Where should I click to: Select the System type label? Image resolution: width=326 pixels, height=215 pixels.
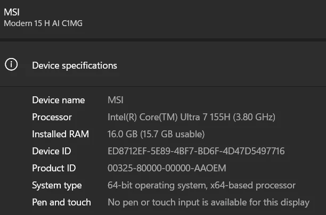click(56, 185)
